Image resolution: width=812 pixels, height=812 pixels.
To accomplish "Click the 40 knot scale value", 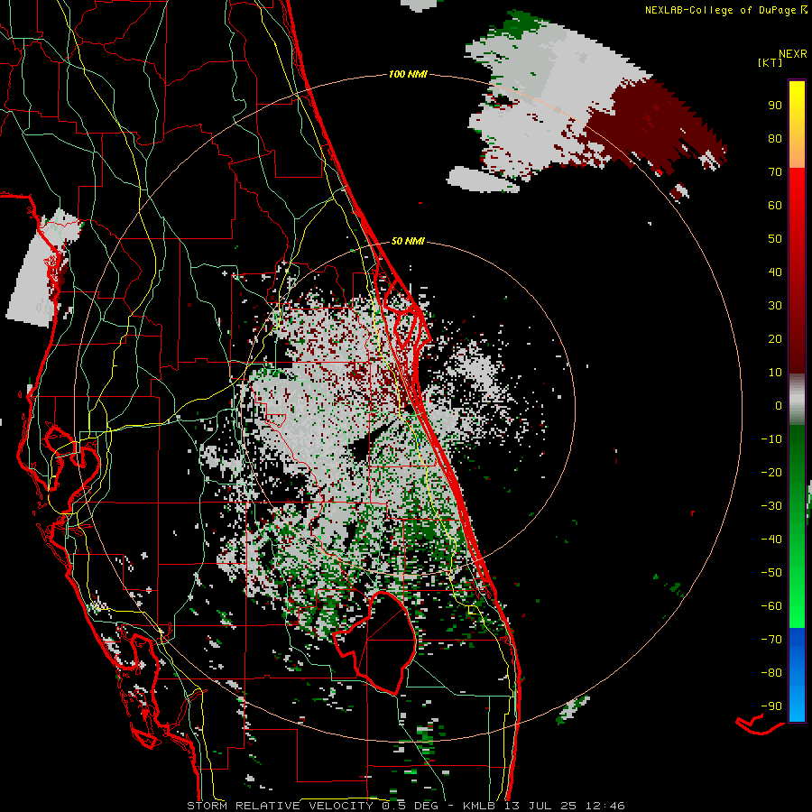I will pos(775,272).
